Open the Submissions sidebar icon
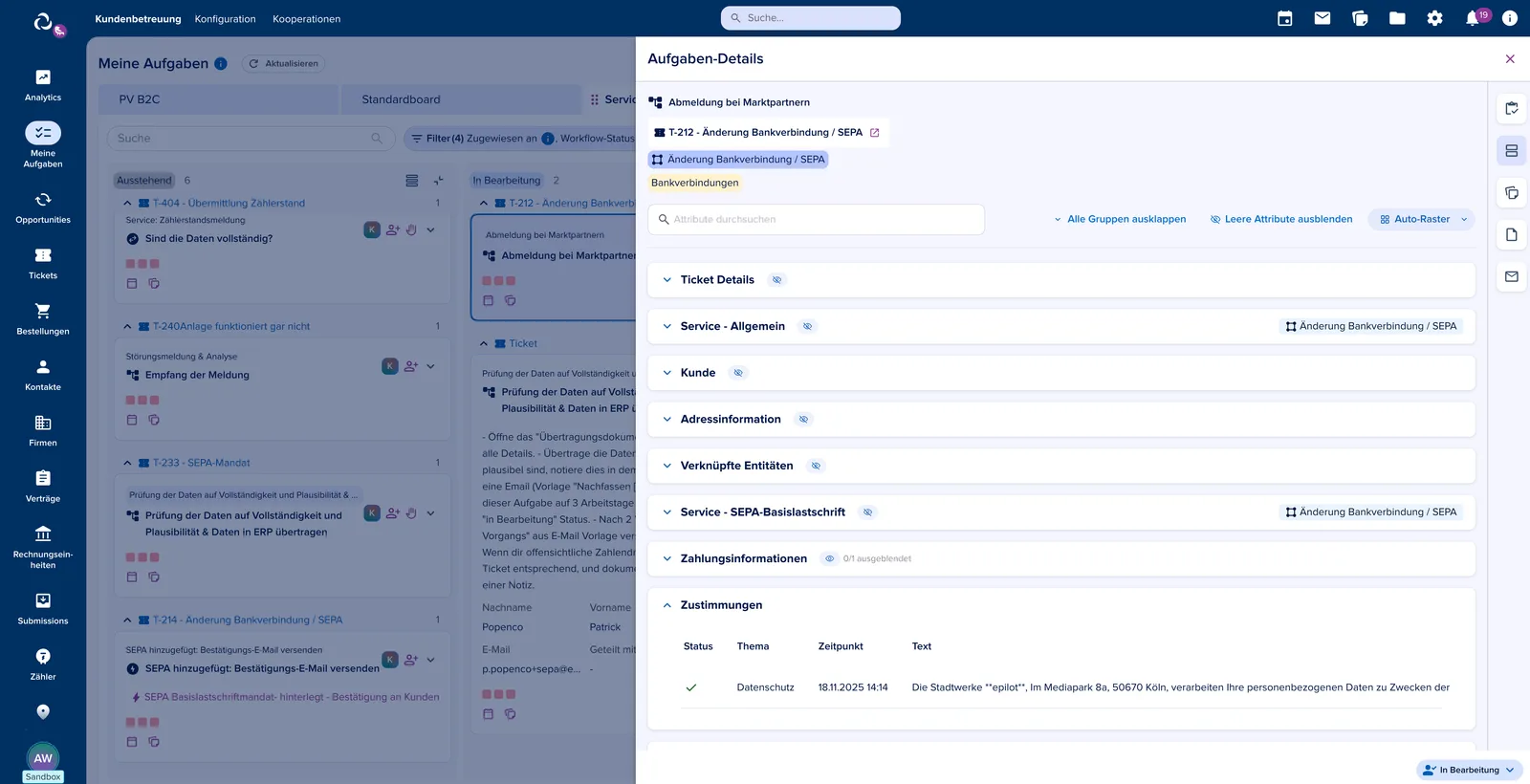1530x784 pixels. (x=43, y=600)
